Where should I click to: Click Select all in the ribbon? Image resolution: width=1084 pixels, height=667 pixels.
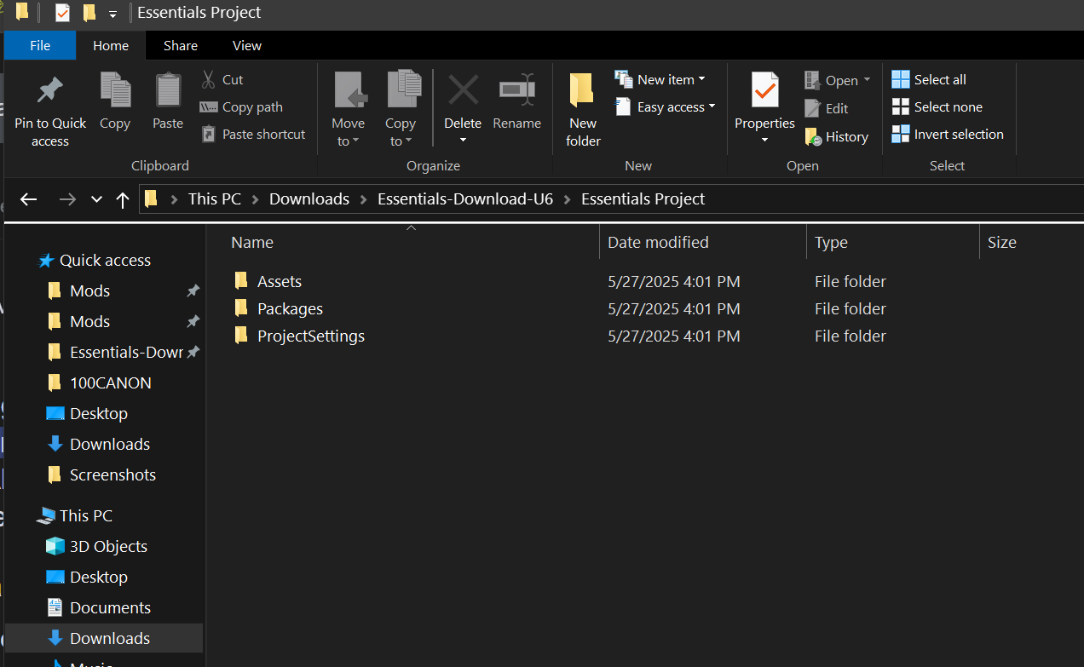(x=930, y=79)
